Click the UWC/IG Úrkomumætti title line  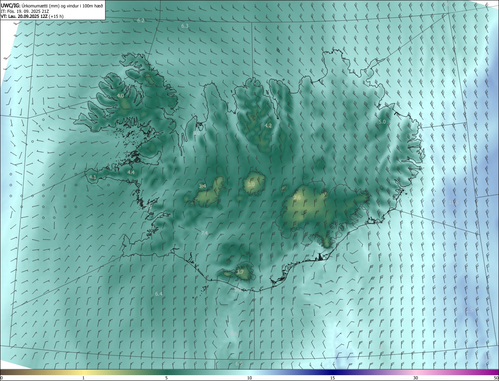point(52,5)
